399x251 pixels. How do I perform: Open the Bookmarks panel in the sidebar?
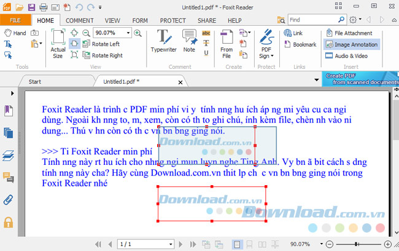point(9,111)
